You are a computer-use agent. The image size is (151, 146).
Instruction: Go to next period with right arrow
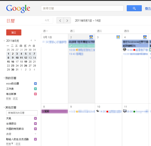pos(67,20)
